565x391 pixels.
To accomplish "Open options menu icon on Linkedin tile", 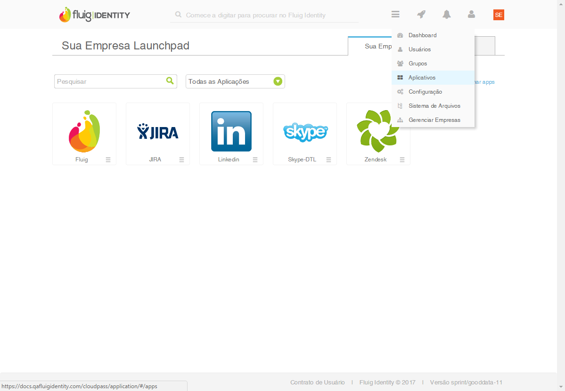I will click(255, 160).
